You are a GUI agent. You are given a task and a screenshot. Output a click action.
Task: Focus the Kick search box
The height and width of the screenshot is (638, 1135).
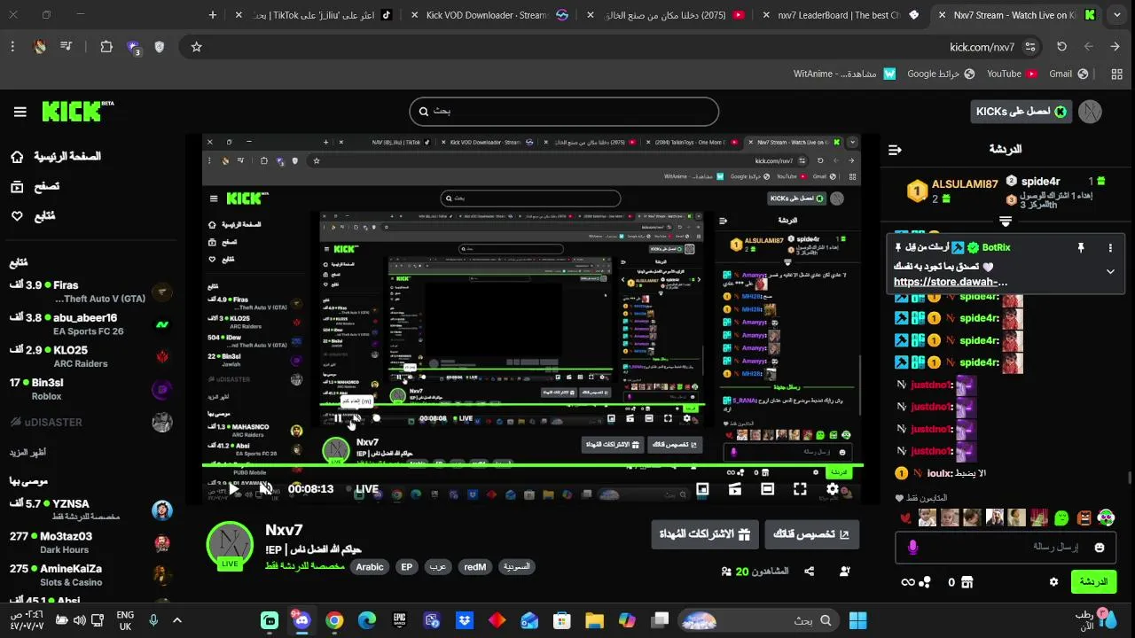point(564,112)
